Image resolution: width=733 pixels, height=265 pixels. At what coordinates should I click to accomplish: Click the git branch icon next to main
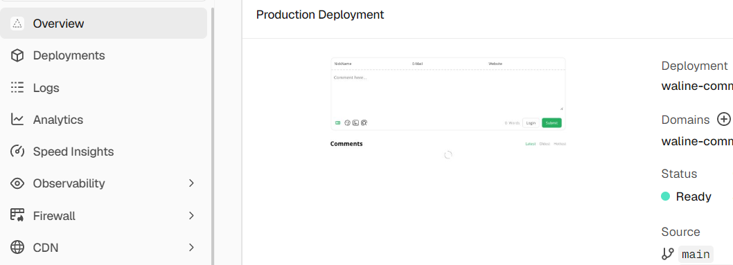[667, 254]
